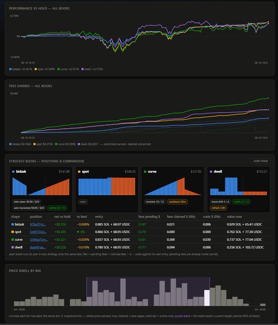Click the orange spot swatch in performance legend

click(x=36, y=69)
